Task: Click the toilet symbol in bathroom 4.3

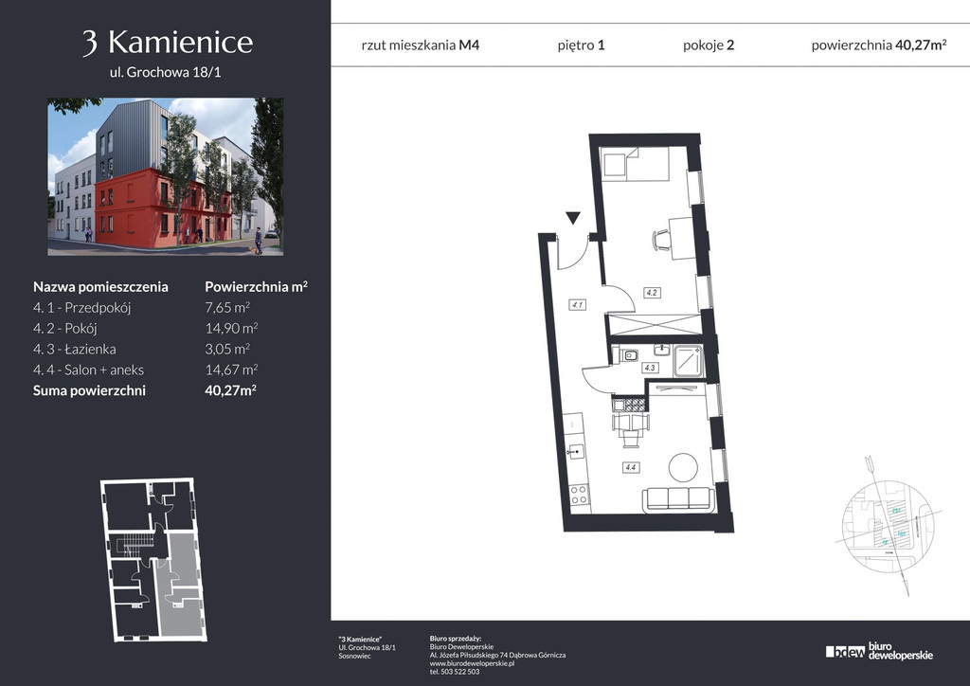Action: tap(627, 357)
